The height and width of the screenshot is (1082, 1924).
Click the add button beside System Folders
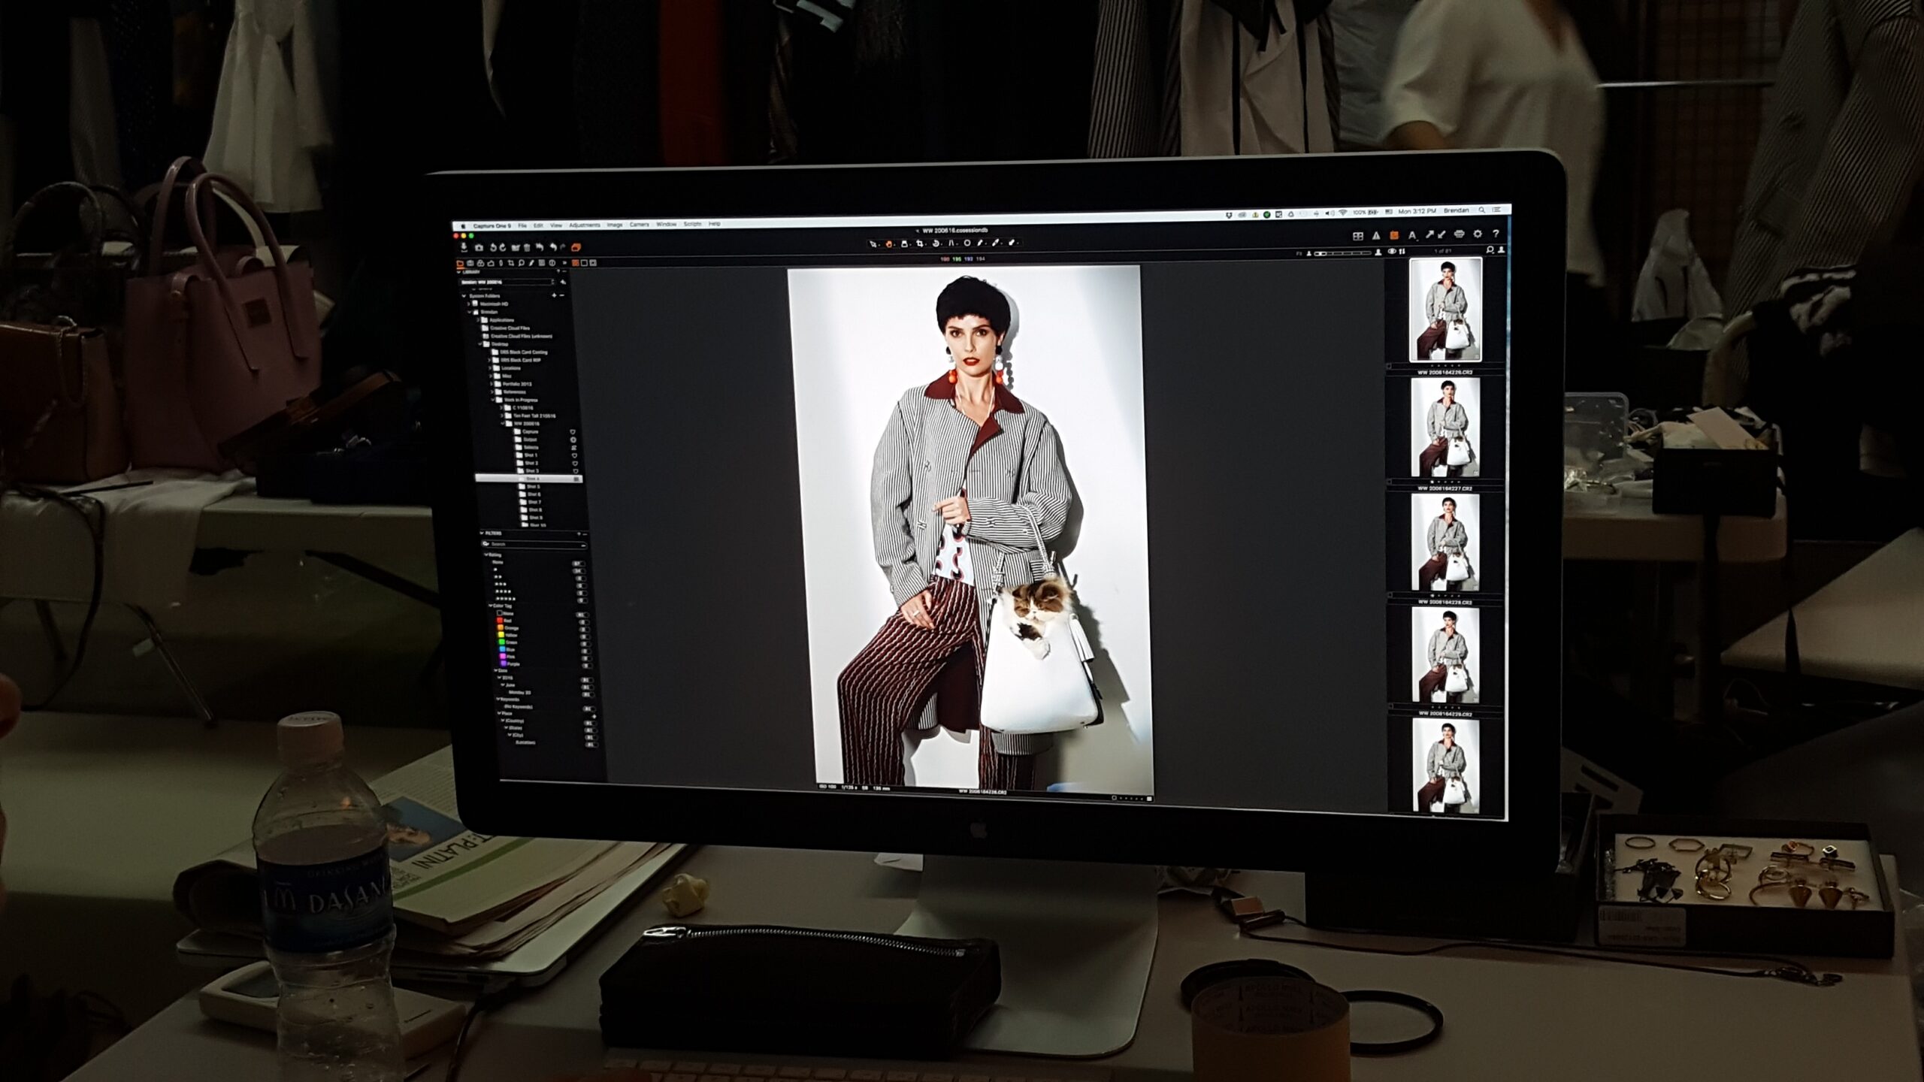click(x=554, y=295)
